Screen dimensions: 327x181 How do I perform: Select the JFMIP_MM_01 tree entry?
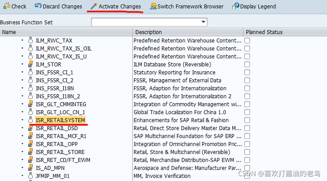click(x=53, y=176)
